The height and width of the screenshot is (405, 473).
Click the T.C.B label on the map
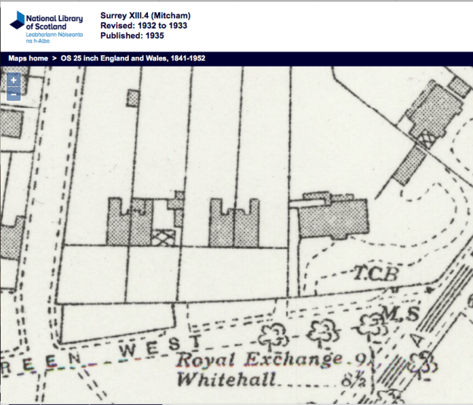(x=377, y=274)
